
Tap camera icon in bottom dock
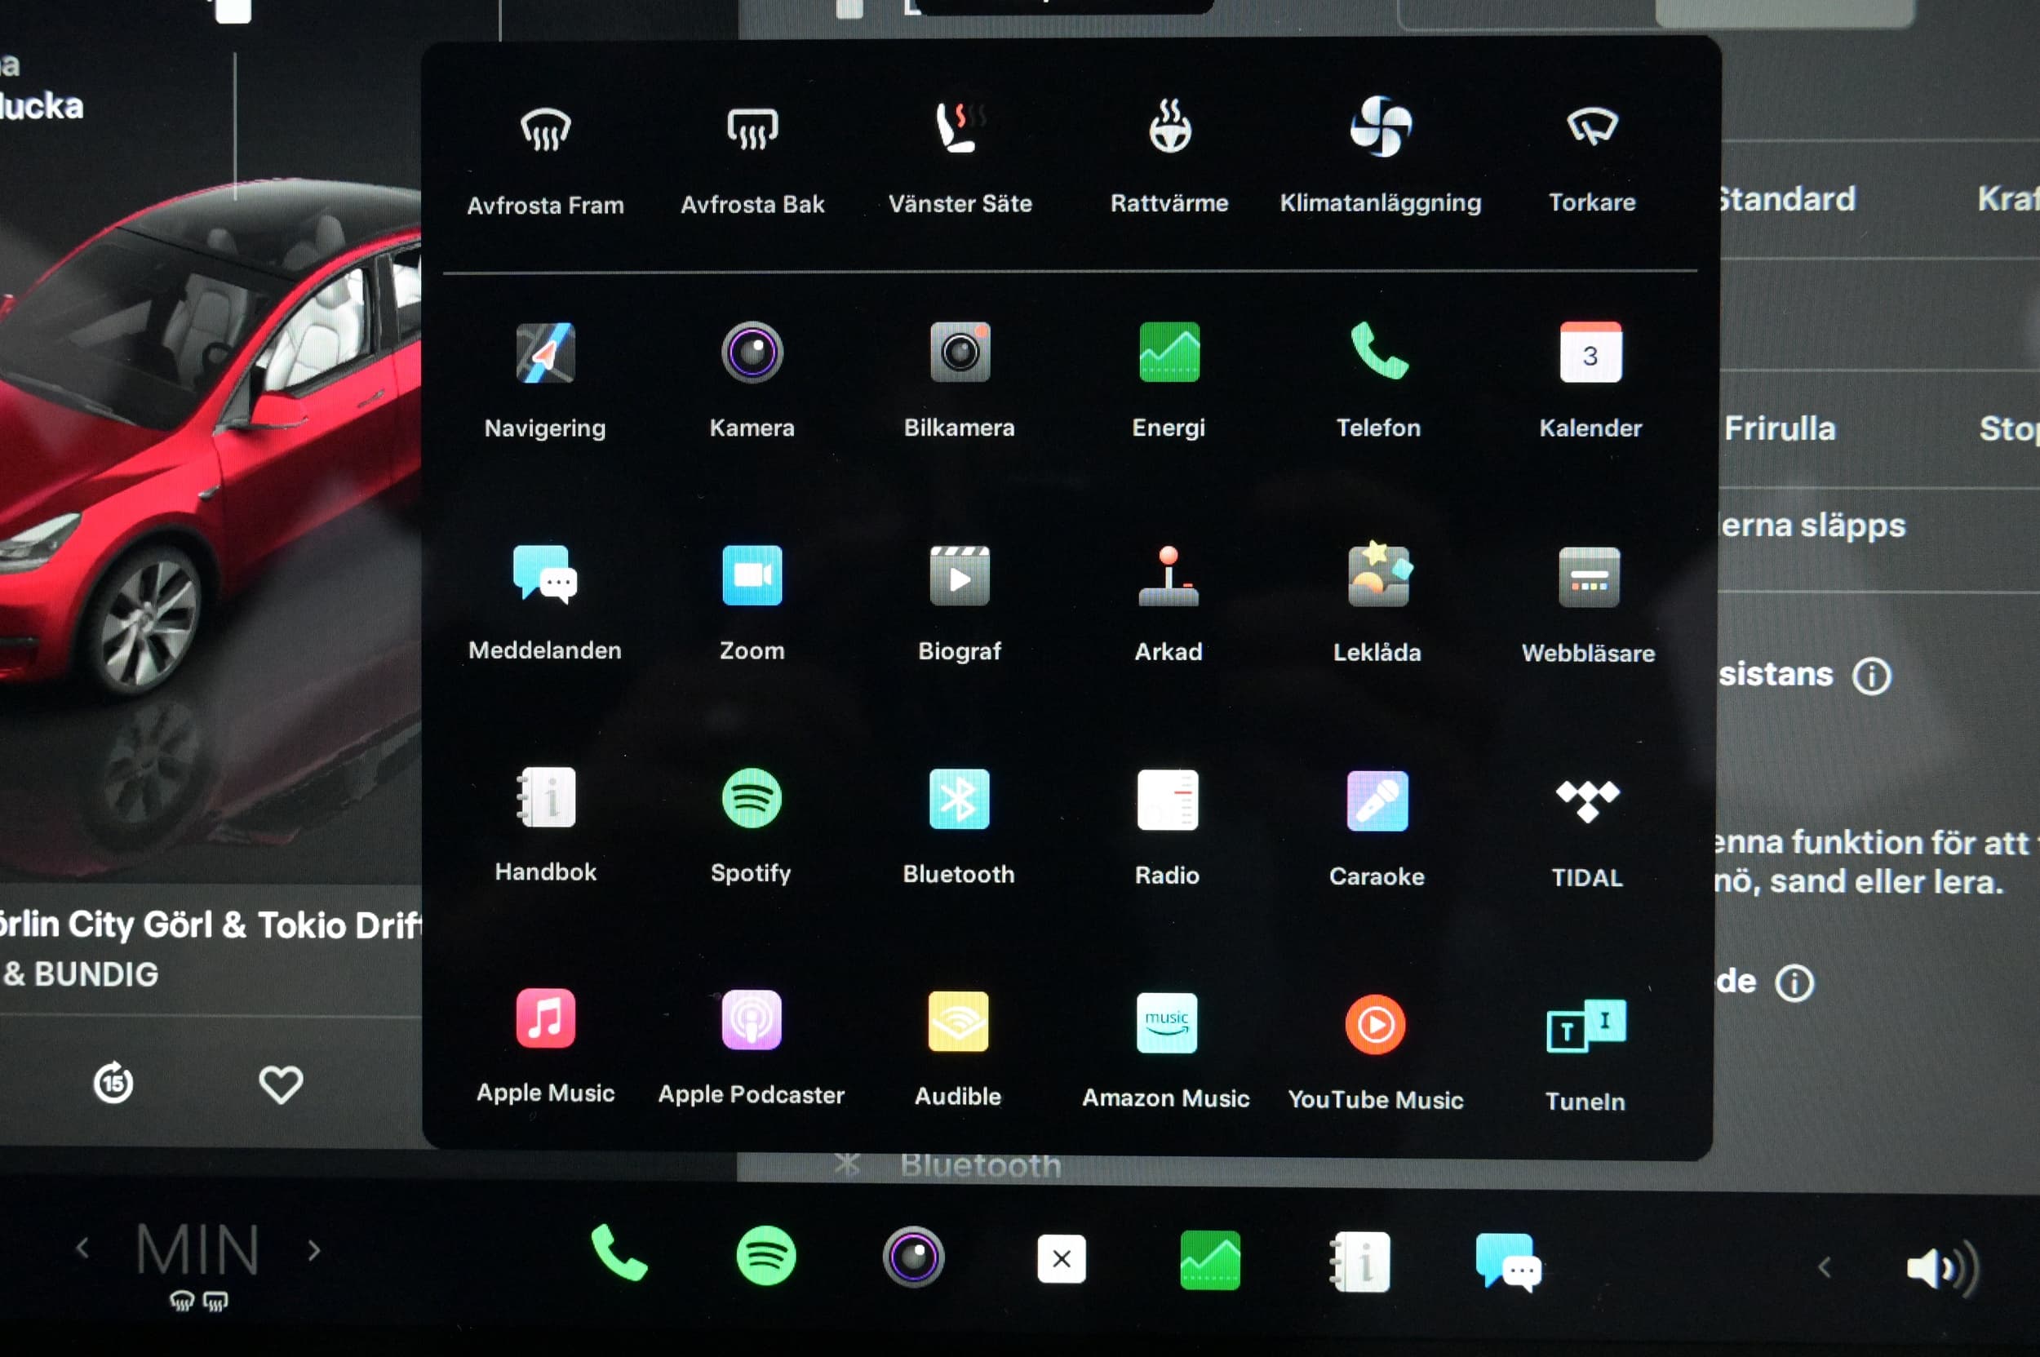(913, 1257)
